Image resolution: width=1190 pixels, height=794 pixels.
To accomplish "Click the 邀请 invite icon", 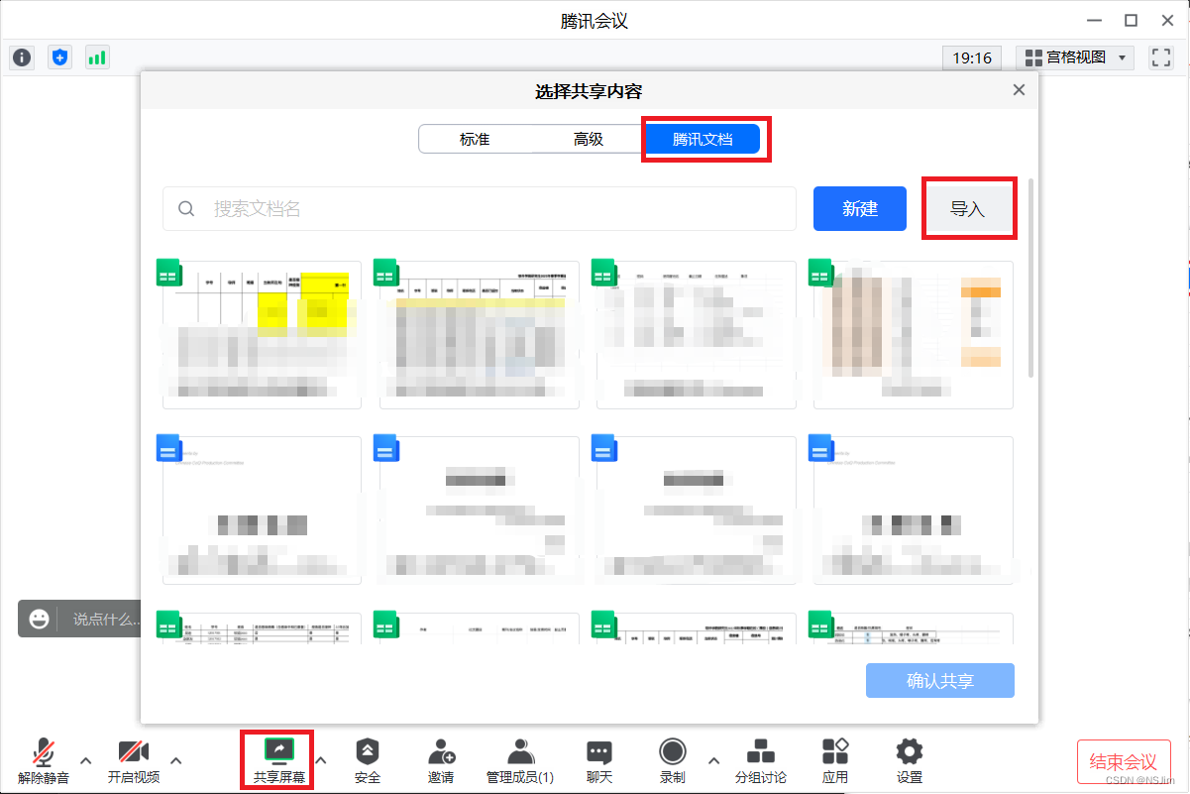I will pos(441,761).
